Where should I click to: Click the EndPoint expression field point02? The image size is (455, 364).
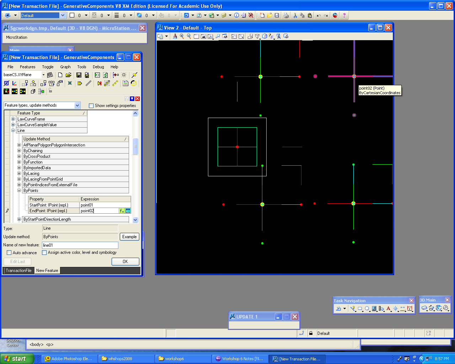pyautogui.click(x=99, y=211)
